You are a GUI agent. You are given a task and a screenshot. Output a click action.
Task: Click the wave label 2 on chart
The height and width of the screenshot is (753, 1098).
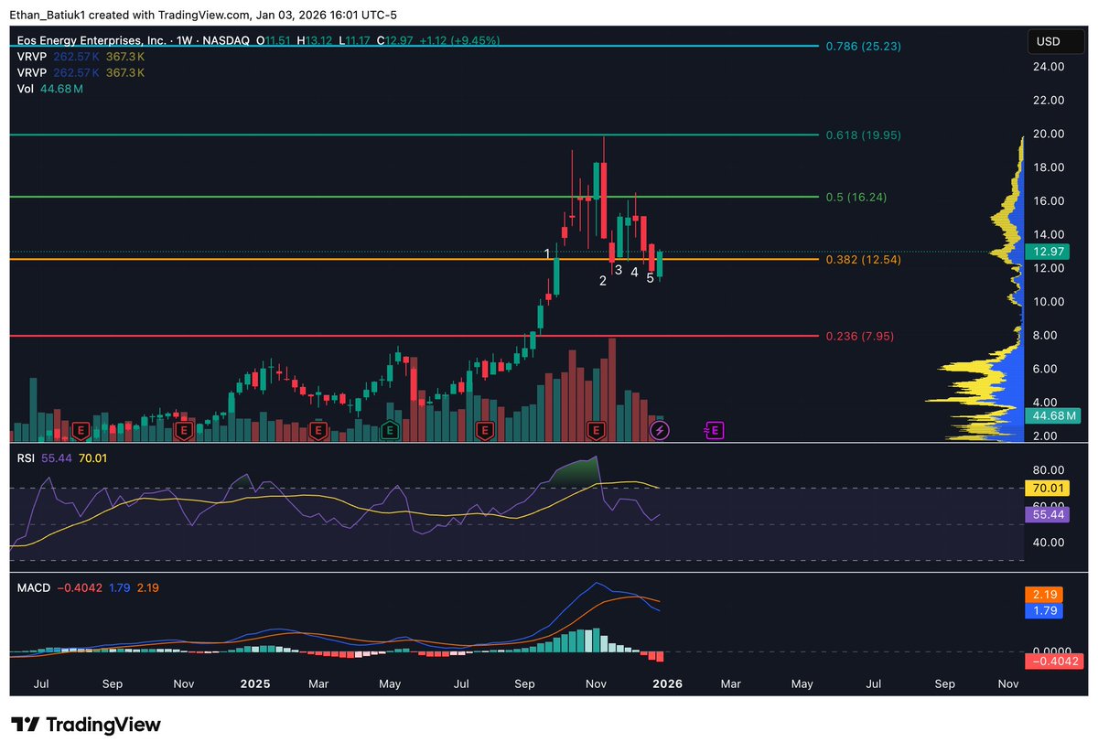603,281
